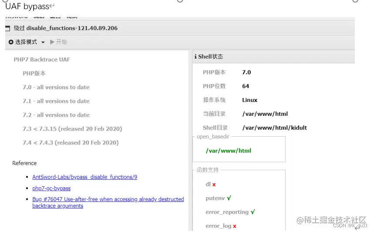374x232 pixels.
Task: Click PHP版本 value 7.0 in Shell状态
Action: 246,72
